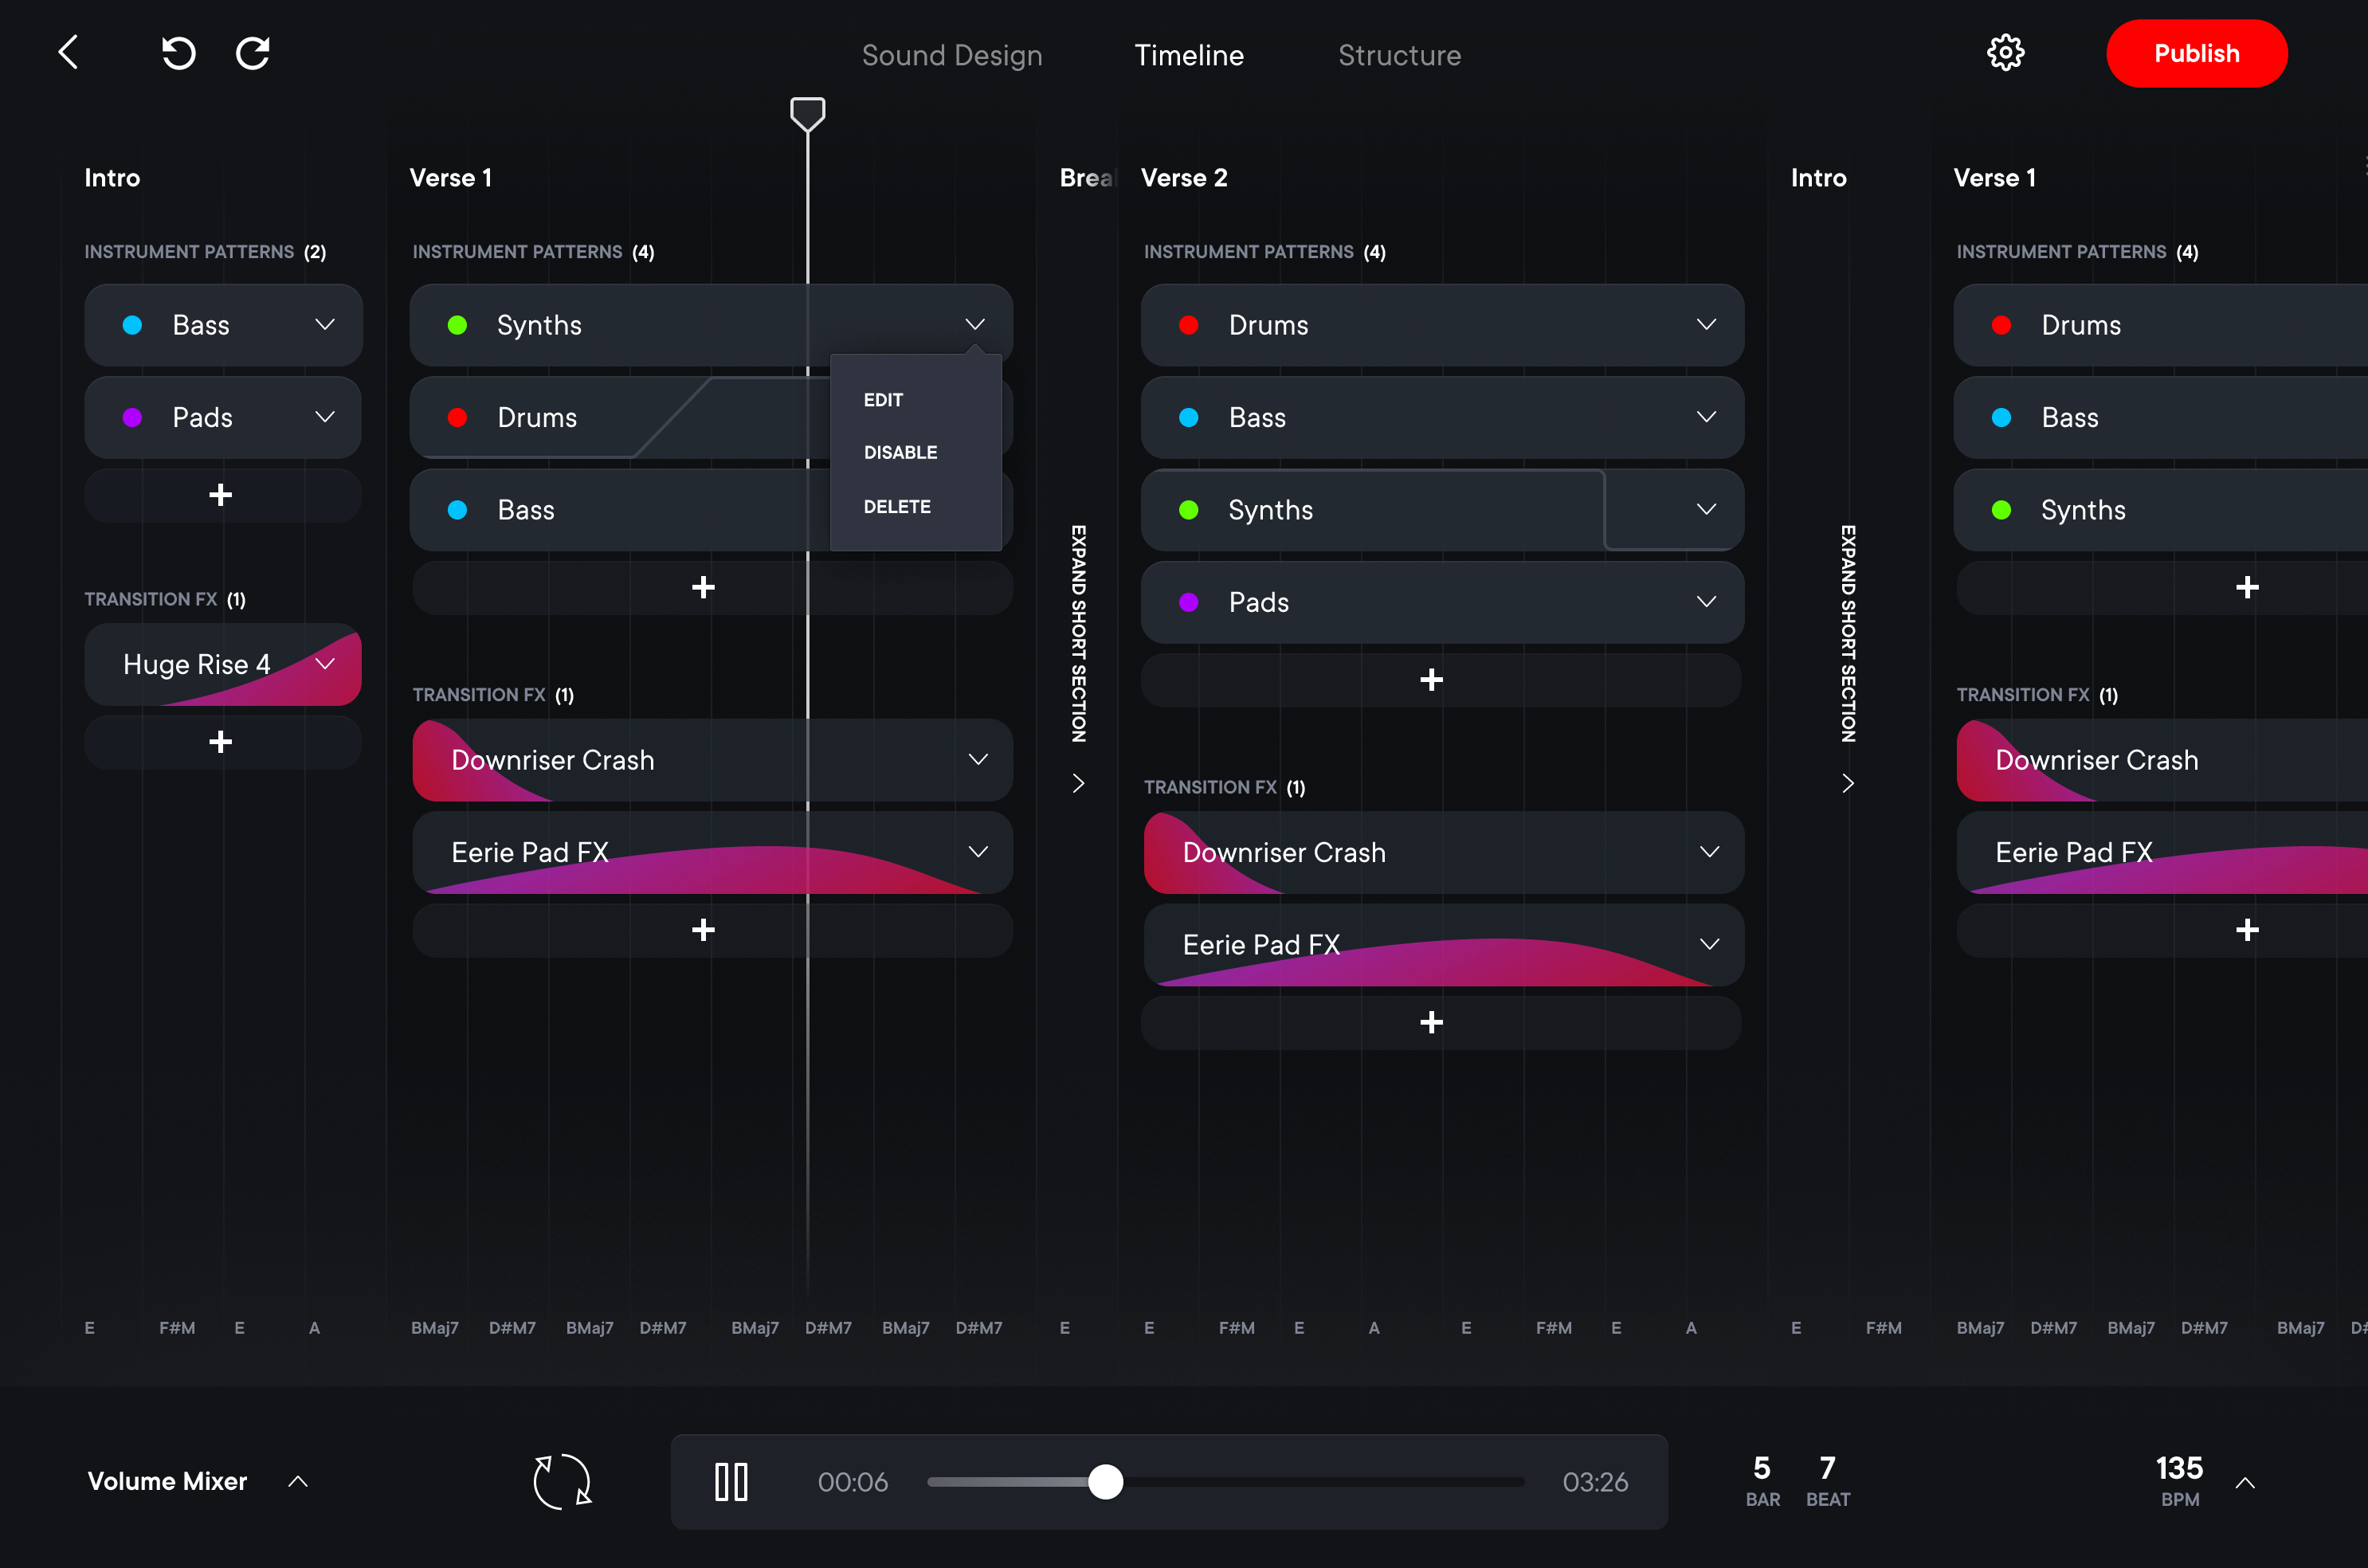2368x1568 pixels.
Task: Click Expand Short Section next to second Intro
Action: point(1848,633)
